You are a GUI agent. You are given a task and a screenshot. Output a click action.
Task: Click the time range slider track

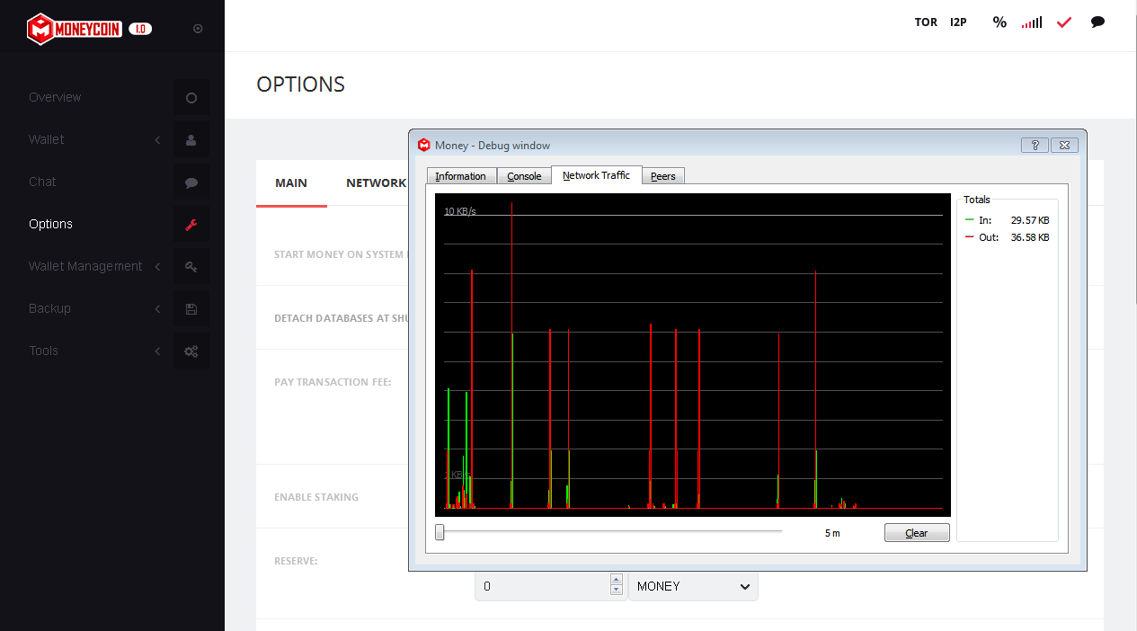(x=608, y=532)
